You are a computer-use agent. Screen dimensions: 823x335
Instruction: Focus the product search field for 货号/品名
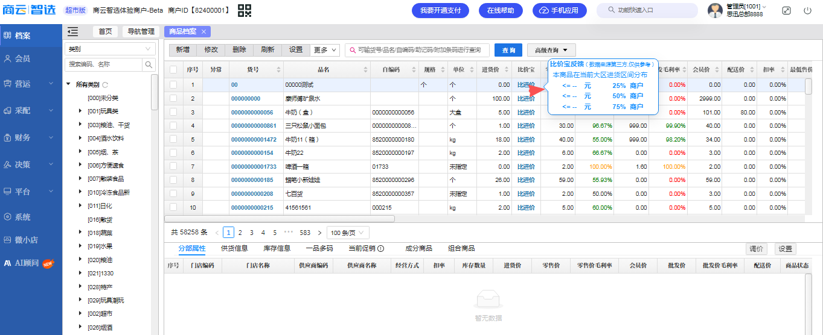pos(417,50)
